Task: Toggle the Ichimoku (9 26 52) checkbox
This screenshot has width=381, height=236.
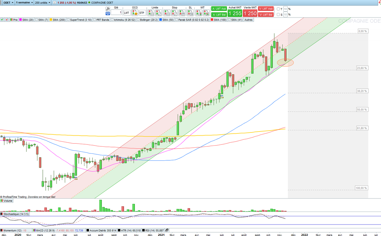Action: 112,19
